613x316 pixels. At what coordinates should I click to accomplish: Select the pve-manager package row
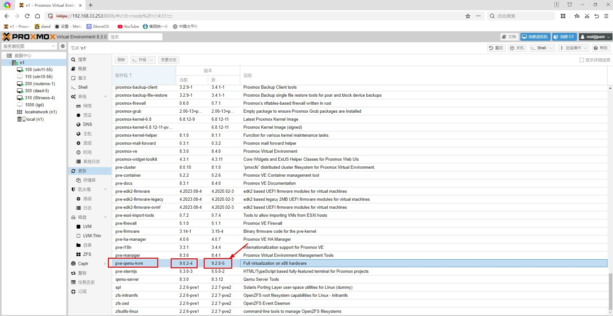[x=360, y=255]
